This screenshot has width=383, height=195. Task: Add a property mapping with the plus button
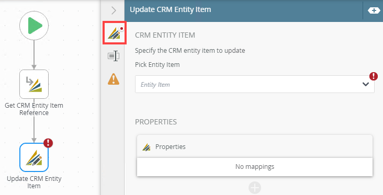[x=255, y=188]
